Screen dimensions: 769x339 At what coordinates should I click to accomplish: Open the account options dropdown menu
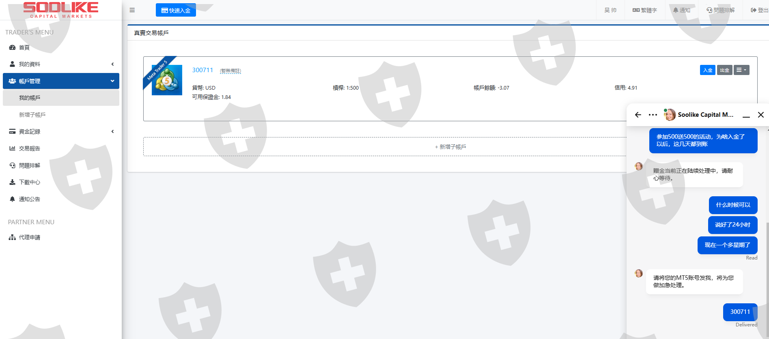[741, 70]
